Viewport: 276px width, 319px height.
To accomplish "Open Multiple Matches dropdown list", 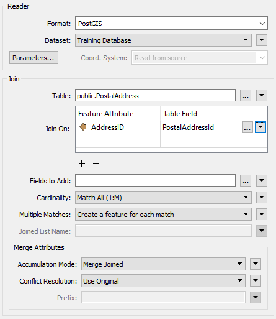I will [x=163, y=215].
